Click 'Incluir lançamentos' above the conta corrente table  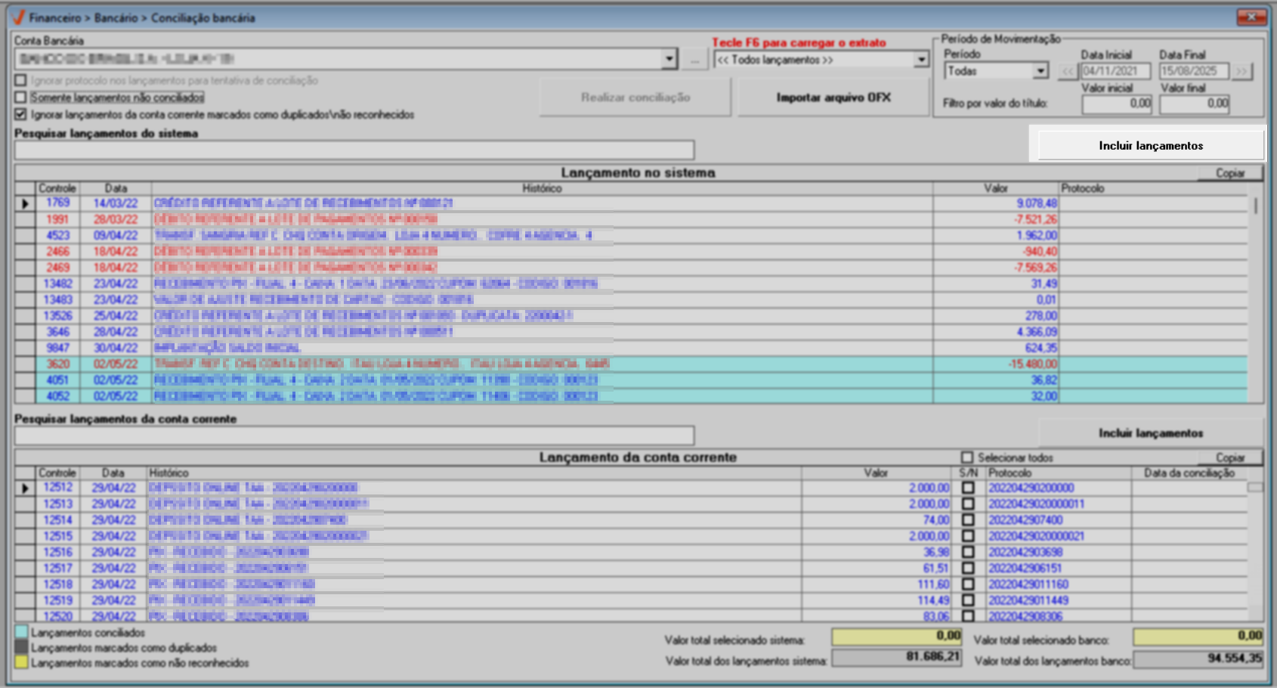pos(1151,432)
